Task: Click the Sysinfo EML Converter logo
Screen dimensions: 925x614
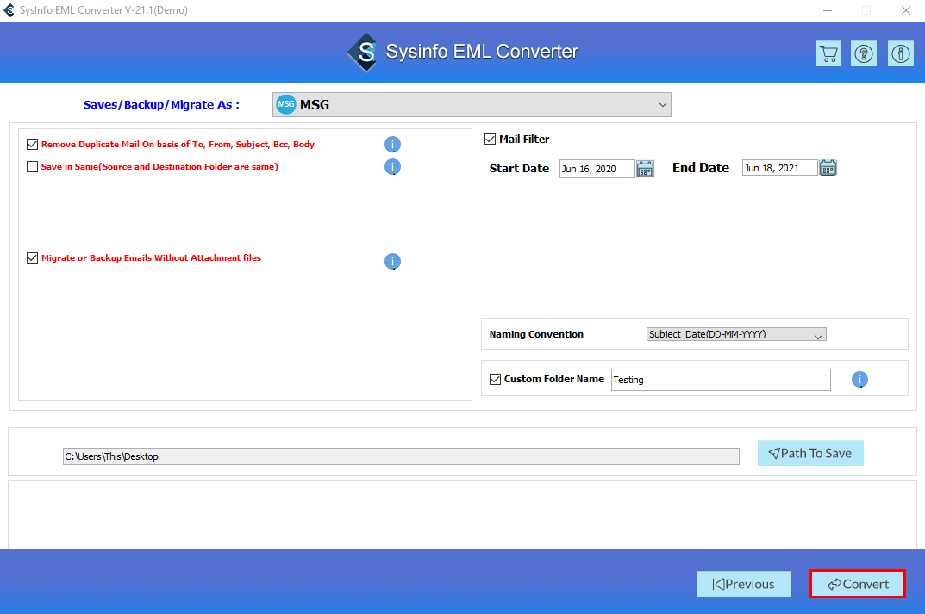Action: 363,52
